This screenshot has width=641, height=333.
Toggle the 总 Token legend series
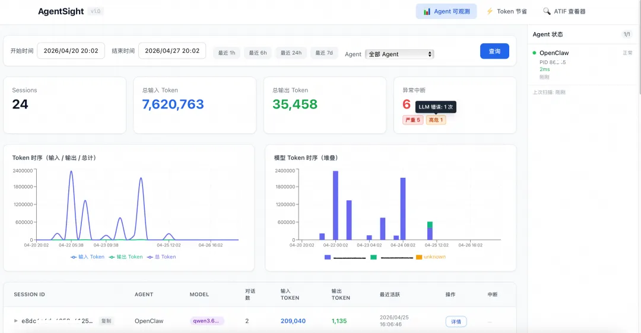point(161,257)
